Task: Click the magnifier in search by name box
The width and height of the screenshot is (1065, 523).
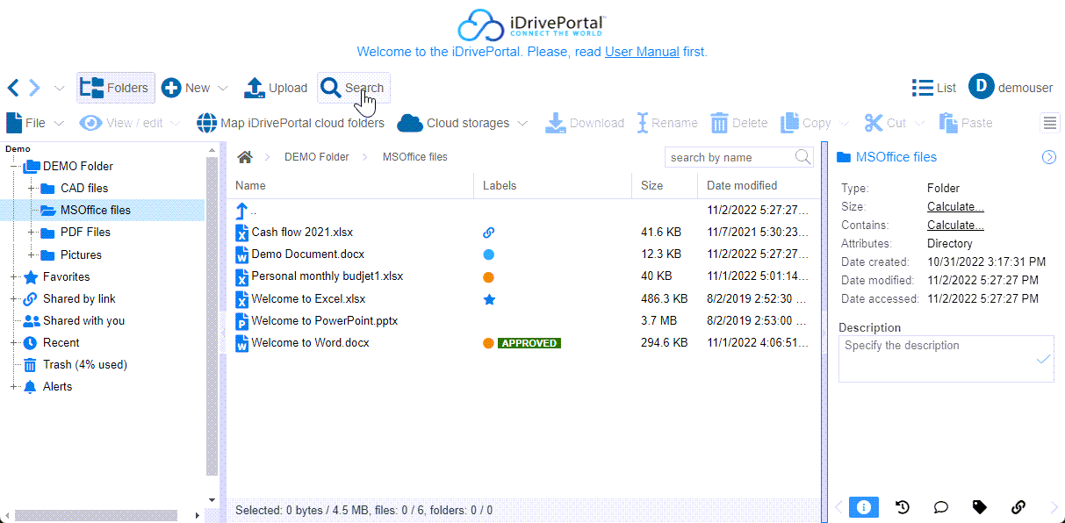Action: 802,157
